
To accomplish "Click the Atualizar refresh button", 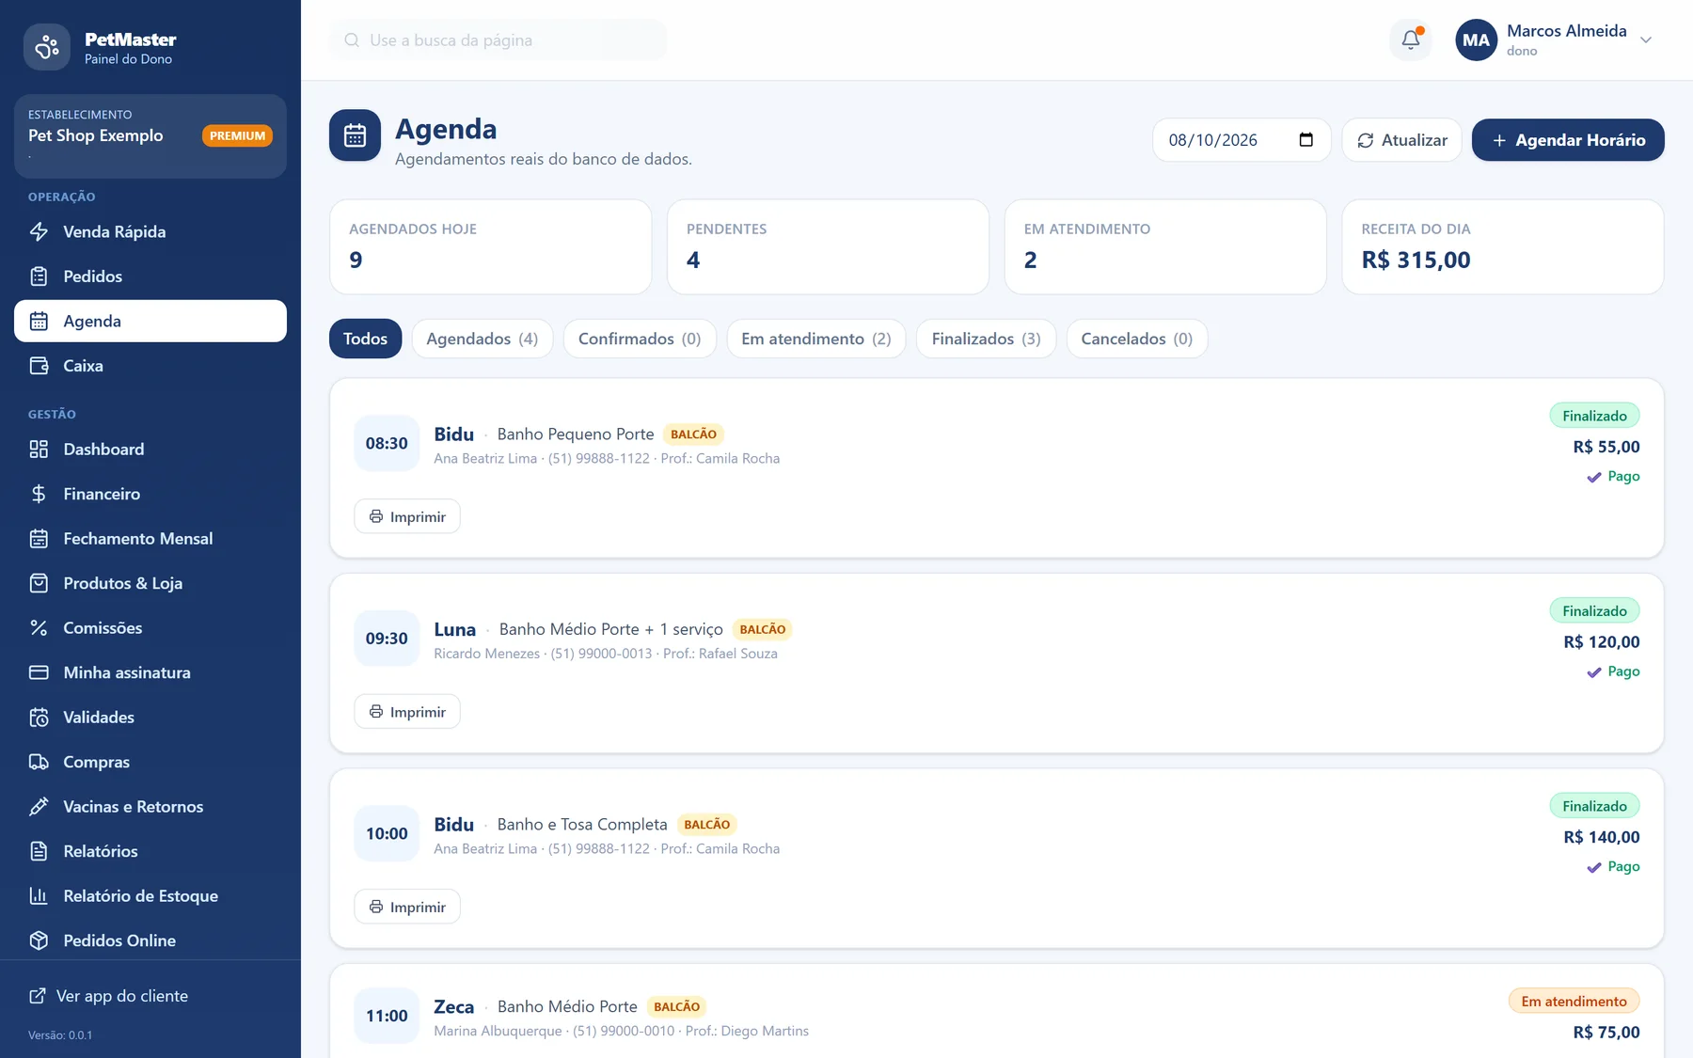I will click(1401, 140).
